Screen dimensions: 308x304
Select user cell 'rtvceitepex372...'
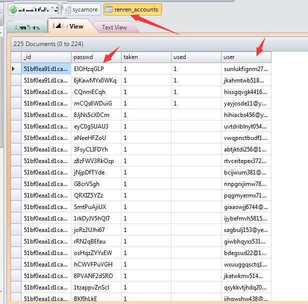(x=246, y=160)
